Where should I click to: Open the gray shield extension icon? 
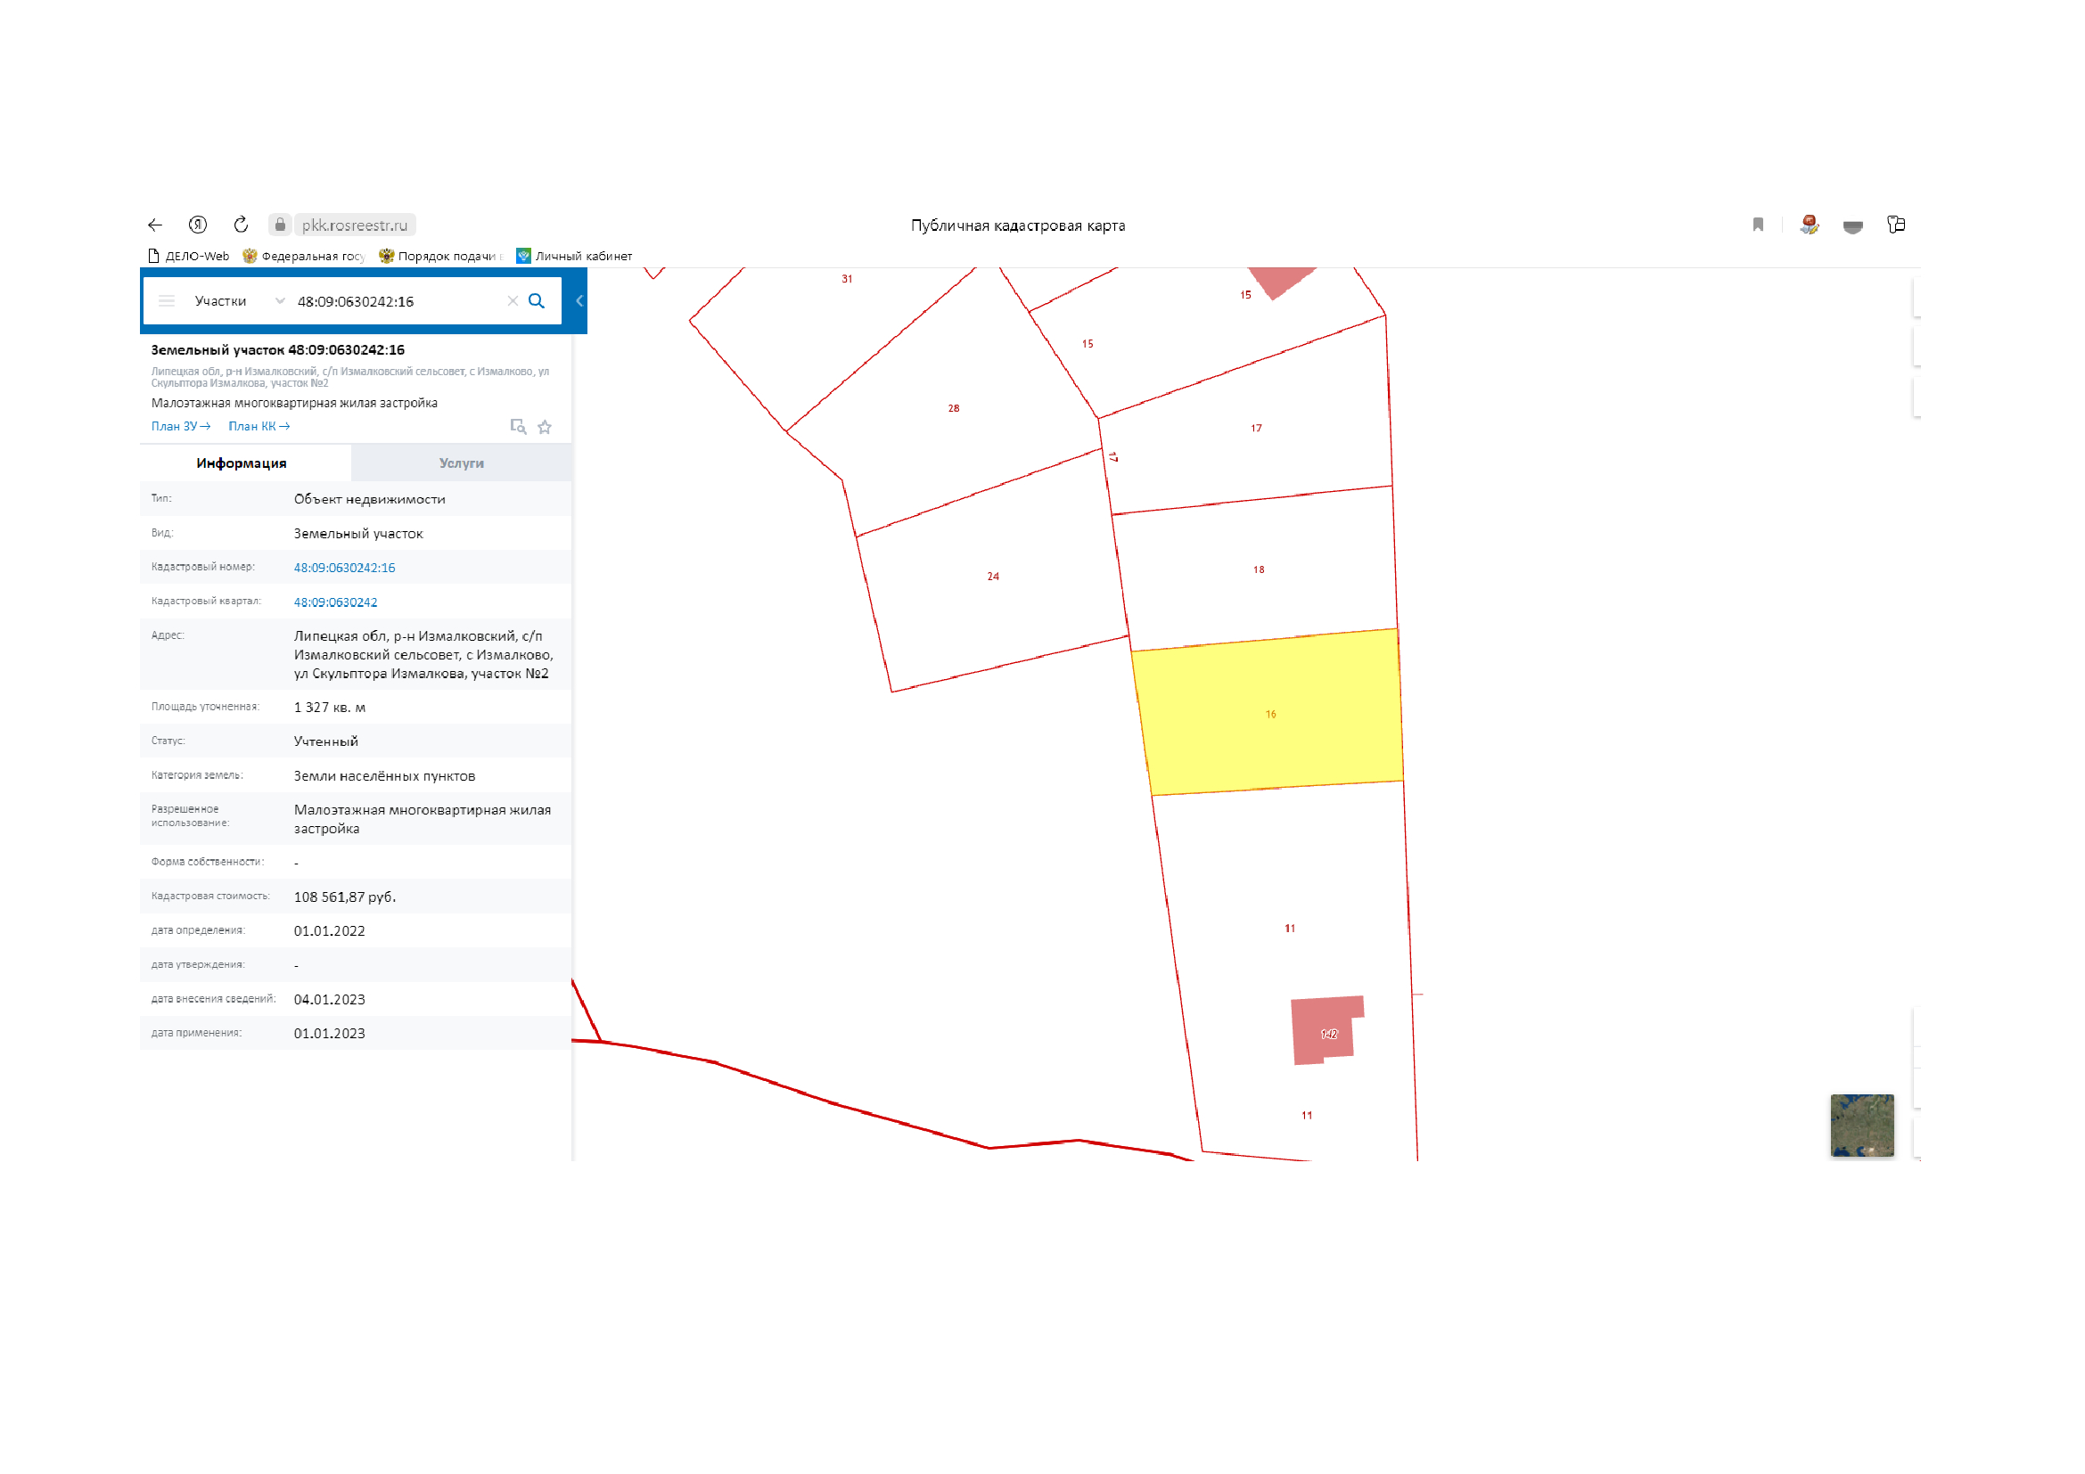1853,226
